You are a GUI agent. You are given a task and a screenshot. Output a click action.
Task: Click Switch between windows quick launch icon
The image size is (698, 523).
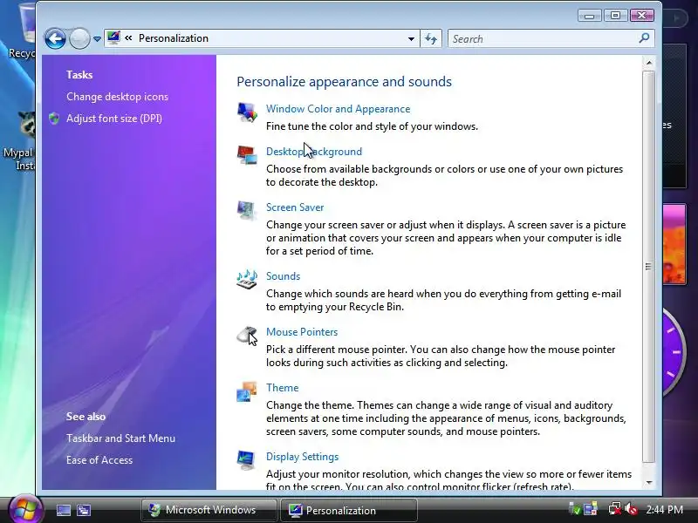coord(84,510)
